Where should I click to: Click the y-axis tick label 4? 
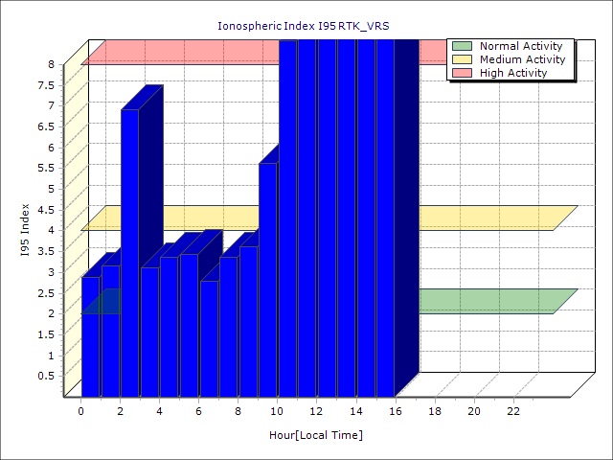[x=52, y=230]
